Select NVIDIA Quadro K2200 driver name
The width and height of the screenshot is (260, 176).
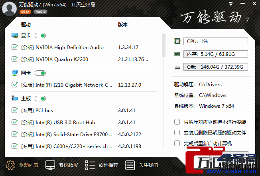point(55,59)
